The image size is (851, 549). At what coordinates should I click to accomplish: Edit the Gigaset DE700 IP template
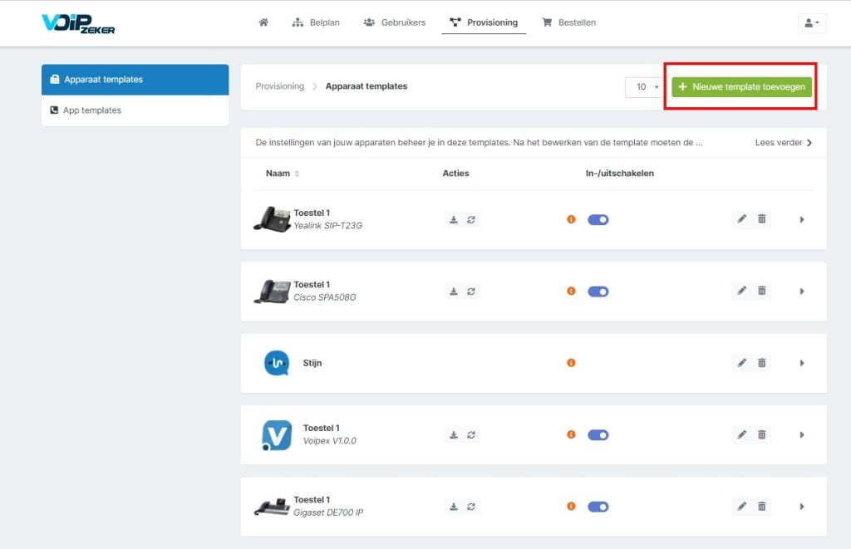[x=741, y=506]
